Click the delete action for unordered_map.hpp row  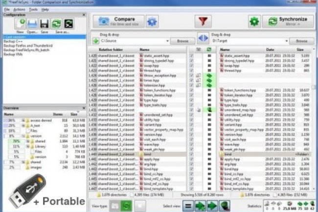click(209, 110)
